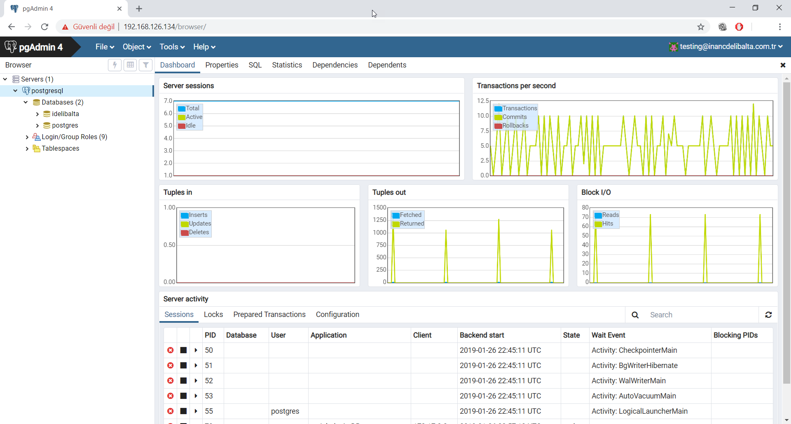This screenshot has width=791, height=424.
Task: Expand the idelibalta database node
Action: tap(37, 114)
